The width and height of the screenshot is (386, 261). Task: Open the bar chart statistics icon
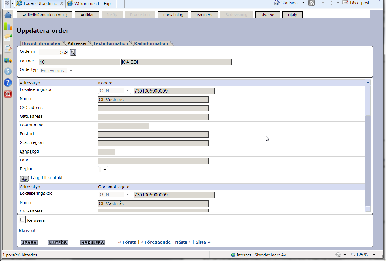tap(8, 26)
